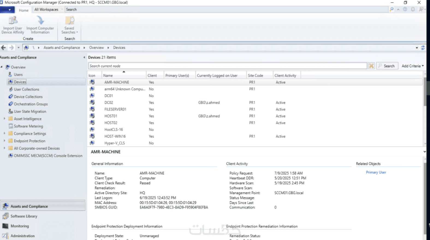Click the User State Migration icon
Image resolution: width=430 pixels, height=240 pixels.
11,111
